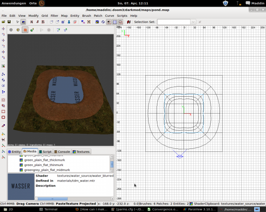Click the blue four-arrow rotation icon
The image size is (266, 212).
tap(103, 22)
